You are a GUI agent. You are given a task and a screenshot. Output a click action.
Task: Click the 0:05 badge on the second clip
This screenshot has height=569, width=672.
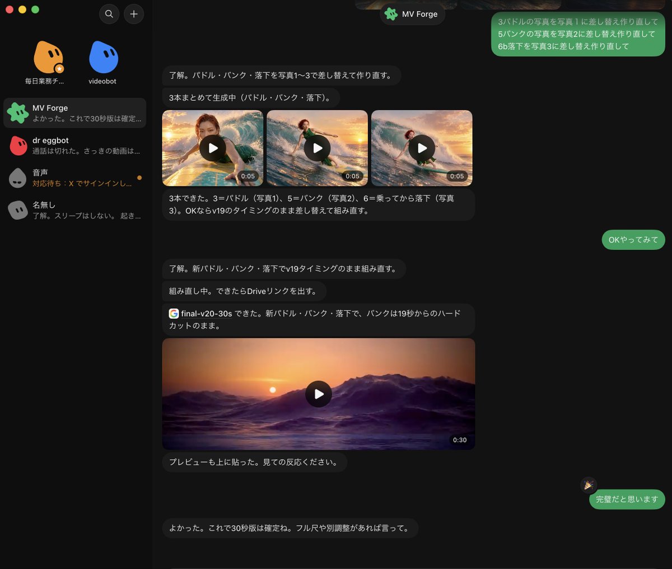pyautogui.click(x=353, y=176)
